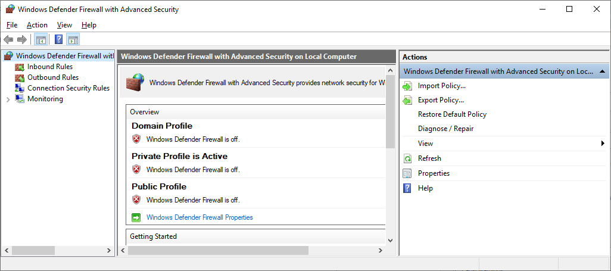
Task: Click the root firewall node icon
Action: [x=8, y=56]
